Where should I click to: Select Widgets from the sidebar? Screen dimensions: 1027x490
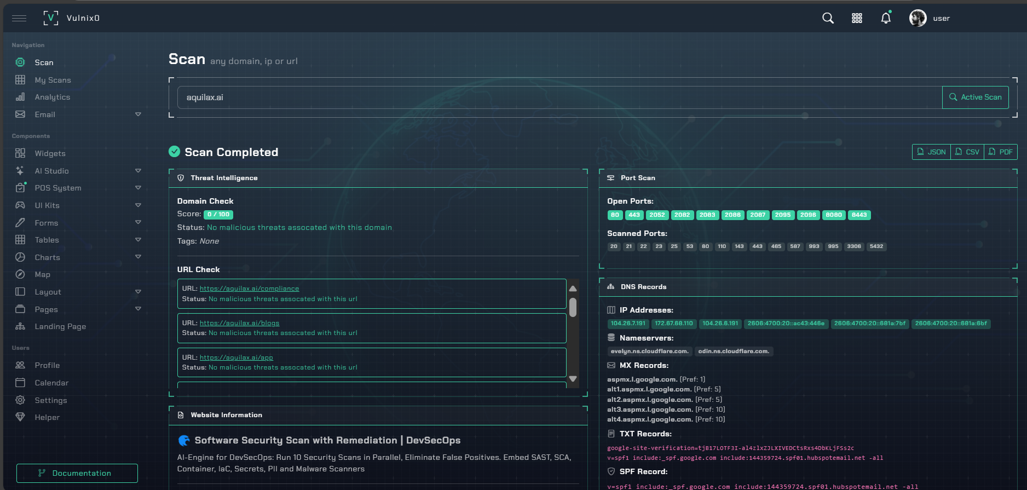click(50, 153)
